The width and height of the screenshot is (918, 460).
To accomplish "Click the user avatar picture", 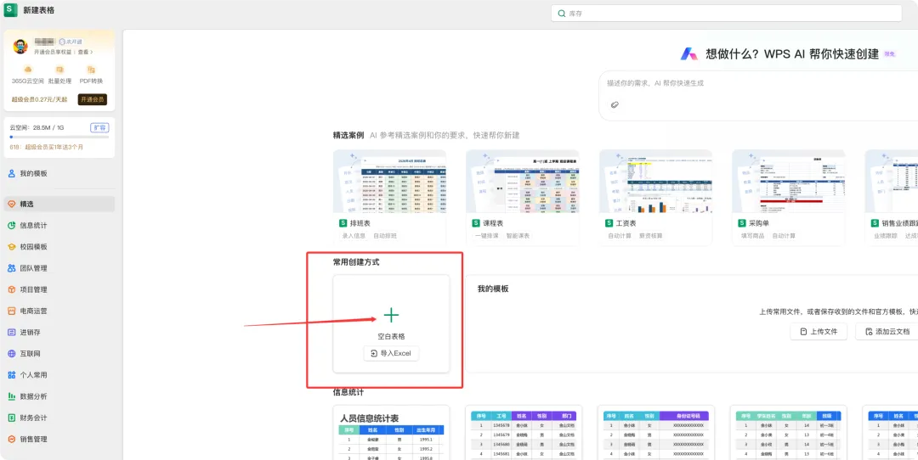I will coord(20,47).
